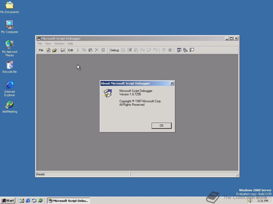The width and height of the screenshot is (273, 204).
Task: Click the Stop Debugging icon
Action: click(130, 50)
